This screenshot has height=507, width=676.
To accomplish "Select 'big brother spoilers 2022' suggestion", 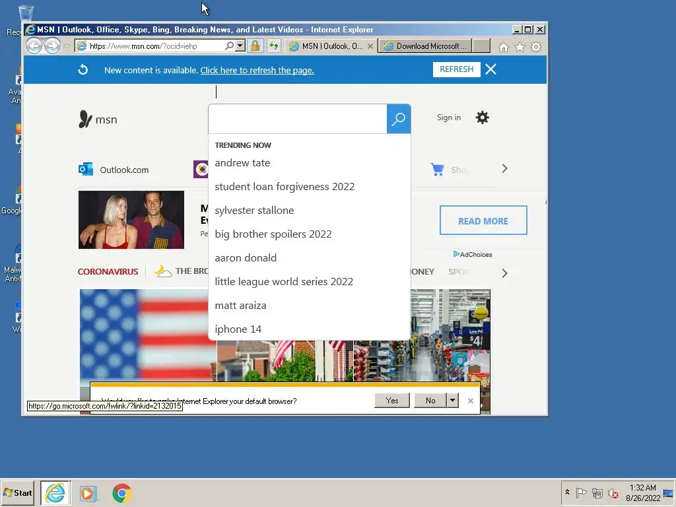I will click(x=273, y=234).
